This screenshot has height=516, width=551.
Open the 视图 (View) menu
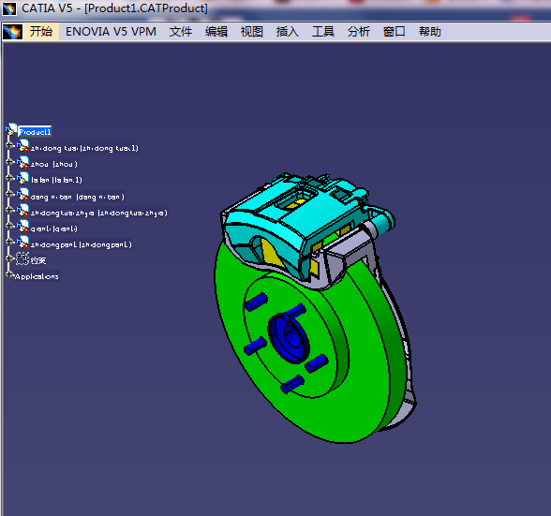click(251, 32)
